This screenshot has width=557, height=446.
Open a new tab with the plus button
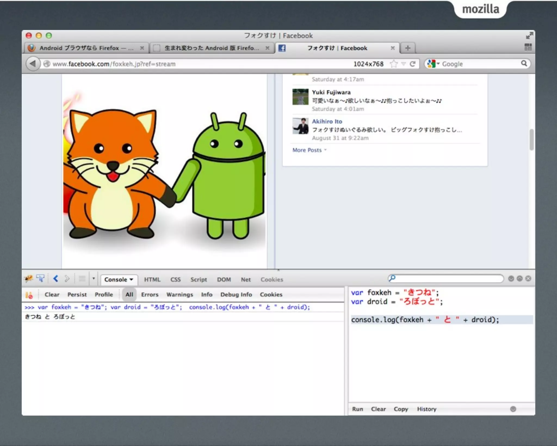407,48
